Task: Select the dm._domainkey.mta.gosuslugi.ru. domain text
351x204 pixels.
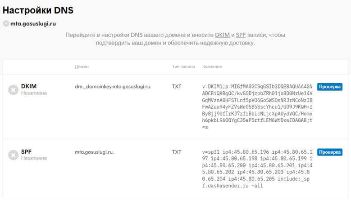Action: pyautogui.click(x=113, y=86)
